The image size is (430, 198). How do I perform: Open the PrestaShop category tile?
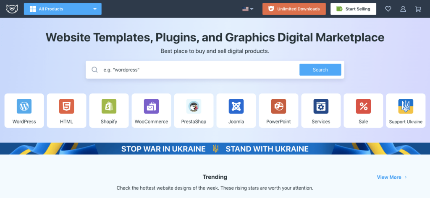point(194,111)
